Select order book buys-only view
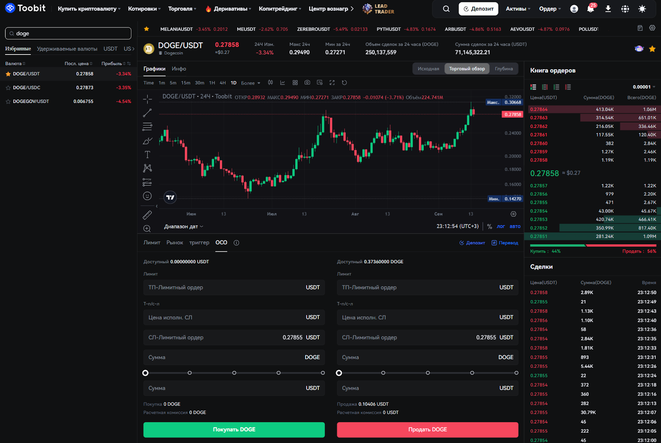Image resolution: width=661 pixels, height=443 pixels. (556, 87)
